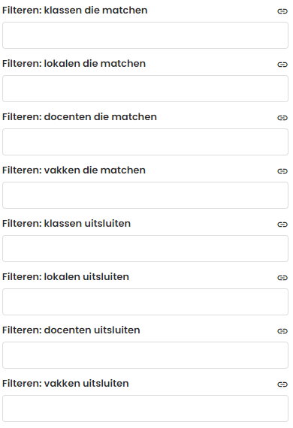Focus the vakken uitsluiten input field

click(x=145, y=408)
